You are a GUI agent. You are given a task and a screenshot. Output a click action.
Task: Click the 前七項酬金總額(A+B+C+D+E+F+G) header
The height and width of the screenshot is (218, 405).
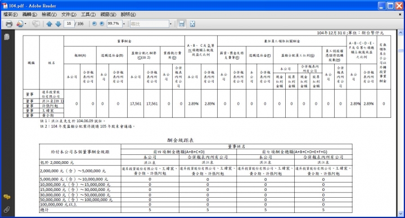pyautogui.click(x=294, y=152)
